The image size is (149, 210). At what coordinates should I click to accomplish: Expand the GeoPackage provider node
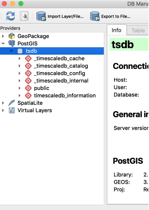3,36
